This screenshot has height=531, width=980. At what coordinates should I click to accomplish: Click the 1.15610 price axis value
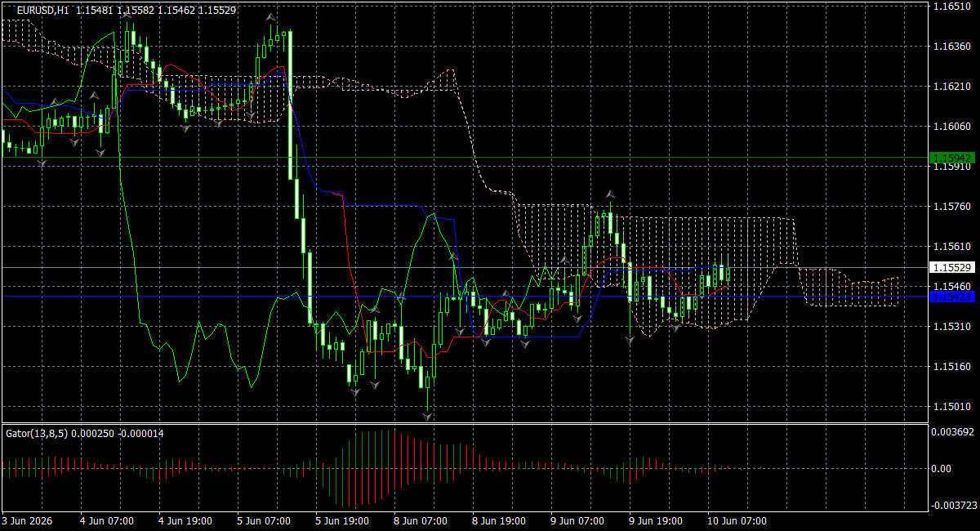[x=952, y=247]
